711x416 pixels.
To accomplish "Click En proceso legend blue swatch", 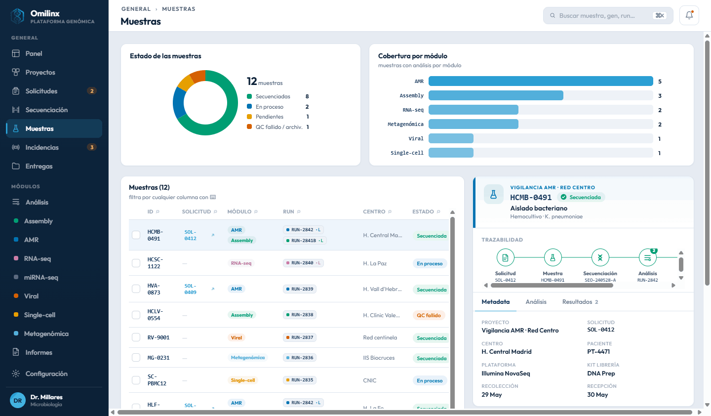I will pos(249,106).
